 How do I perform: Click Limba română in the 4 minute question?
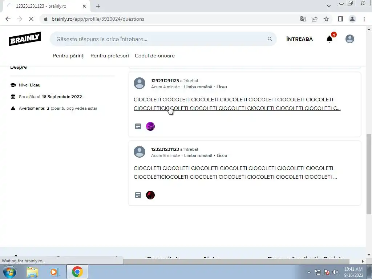[x=198, y=87]
